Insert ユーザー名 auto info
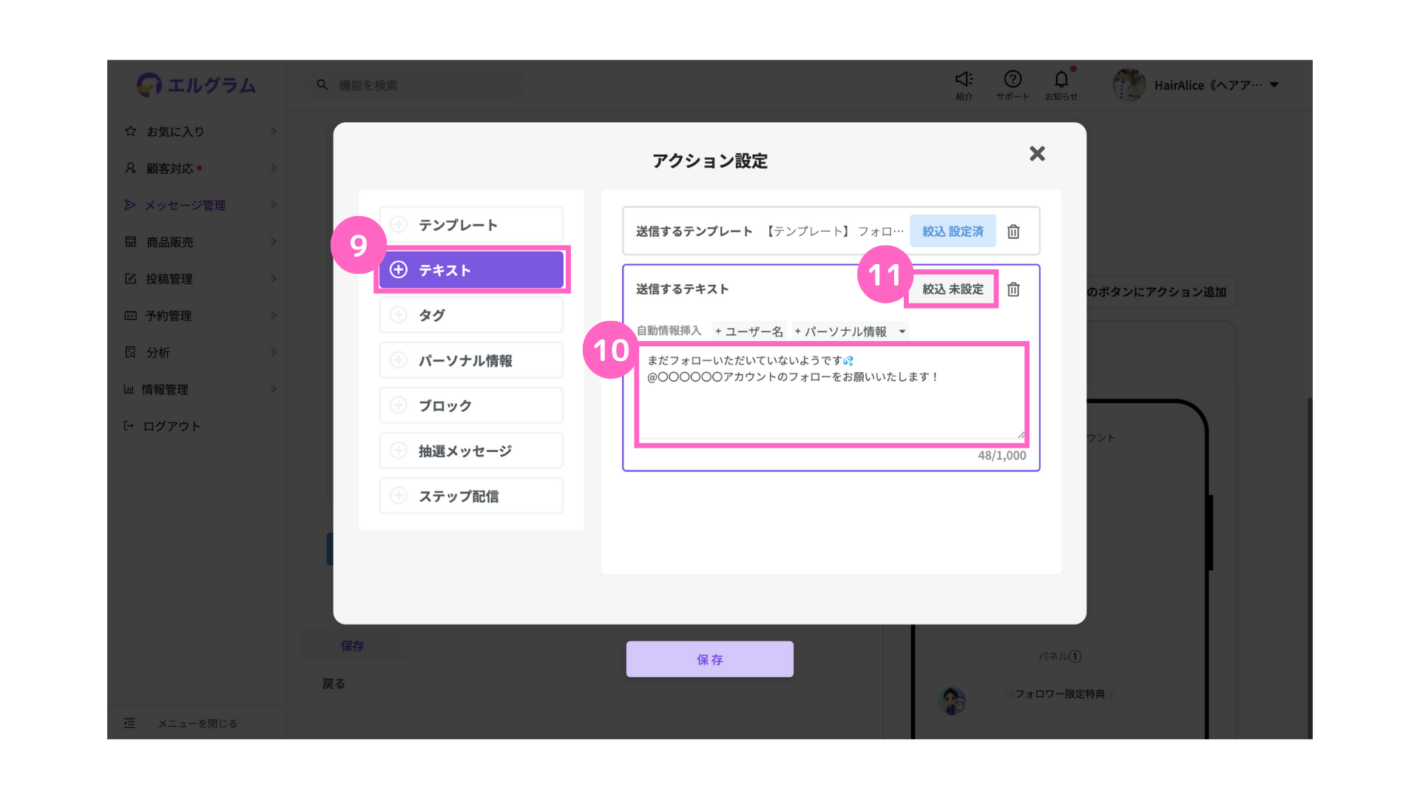This screenshot has height=799, width=1420. 748,331
